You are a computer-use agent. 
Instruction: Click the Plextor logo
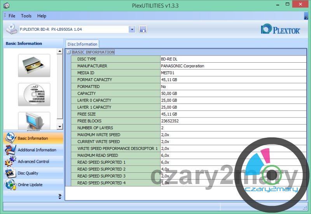280,30
